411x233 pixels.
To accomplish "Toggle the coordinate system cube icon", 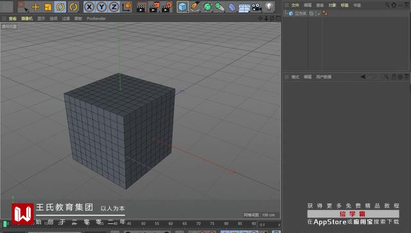I will [x=127, y=7].
